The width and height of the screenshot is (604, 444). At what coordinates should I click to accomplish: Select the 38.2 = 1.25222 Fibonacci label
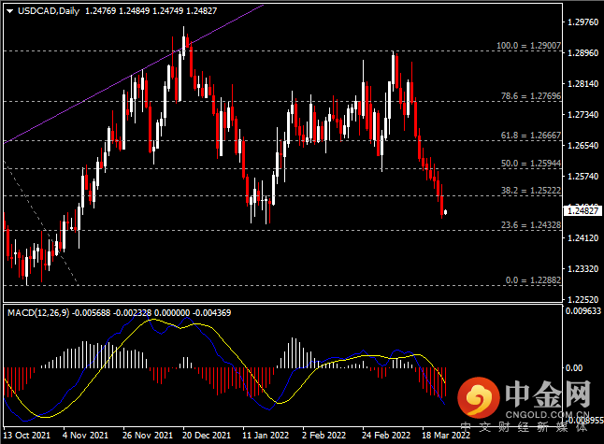(531, 191)
